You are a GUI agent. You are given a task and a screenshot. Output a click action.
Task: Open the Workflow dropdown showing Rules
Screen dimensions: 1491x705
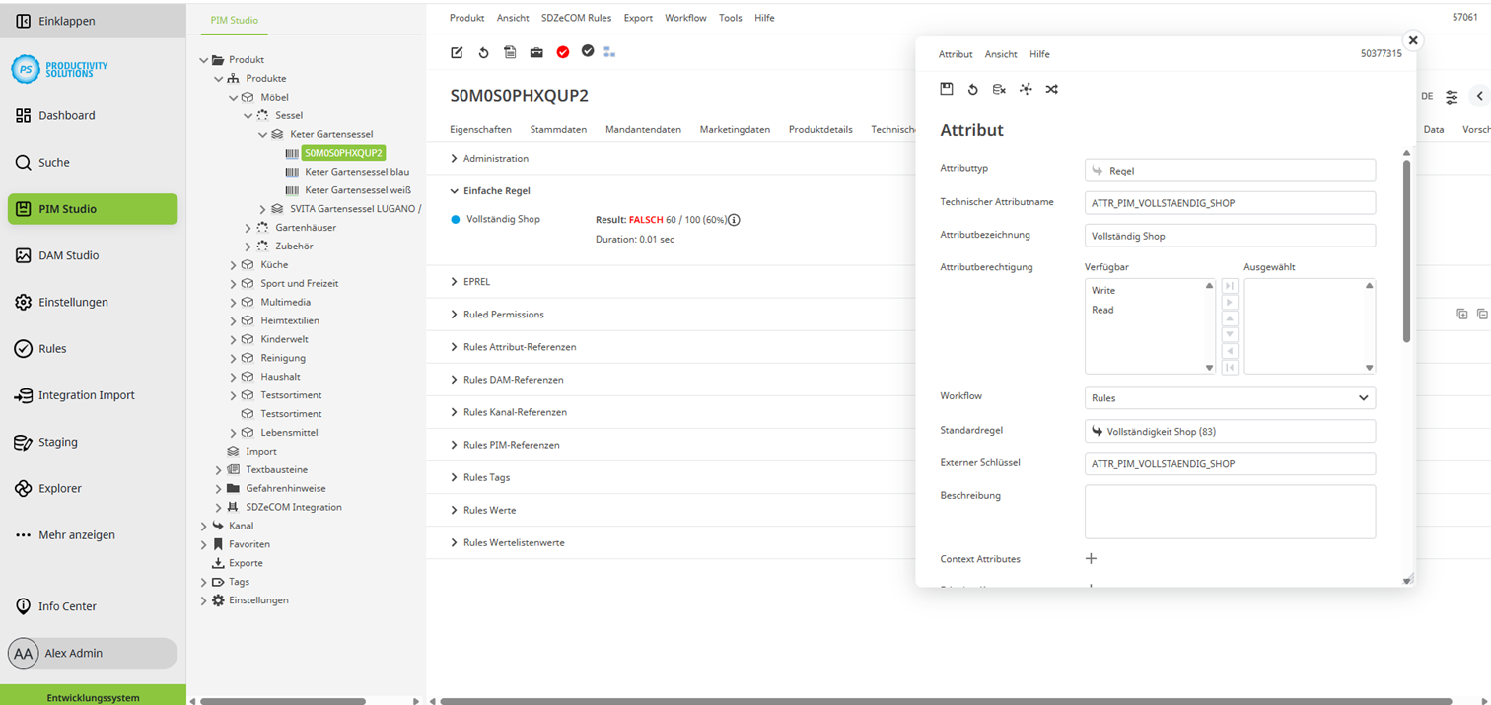point(1229,395)
